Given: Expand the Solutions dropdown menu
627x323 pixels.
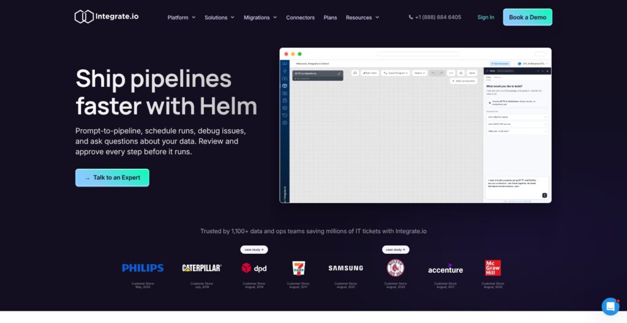Looking at the screenshot, I should tap(219, 18).
